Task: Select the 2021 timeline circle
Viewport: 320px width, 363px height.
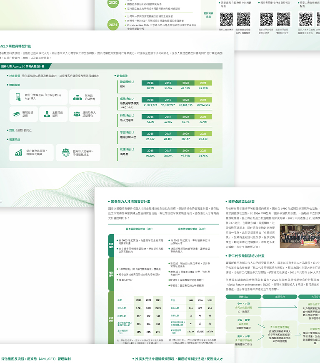Action: (113, 25)
